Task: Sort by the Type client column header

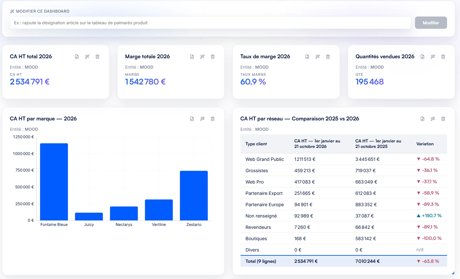Action: (x=256, y=144)
